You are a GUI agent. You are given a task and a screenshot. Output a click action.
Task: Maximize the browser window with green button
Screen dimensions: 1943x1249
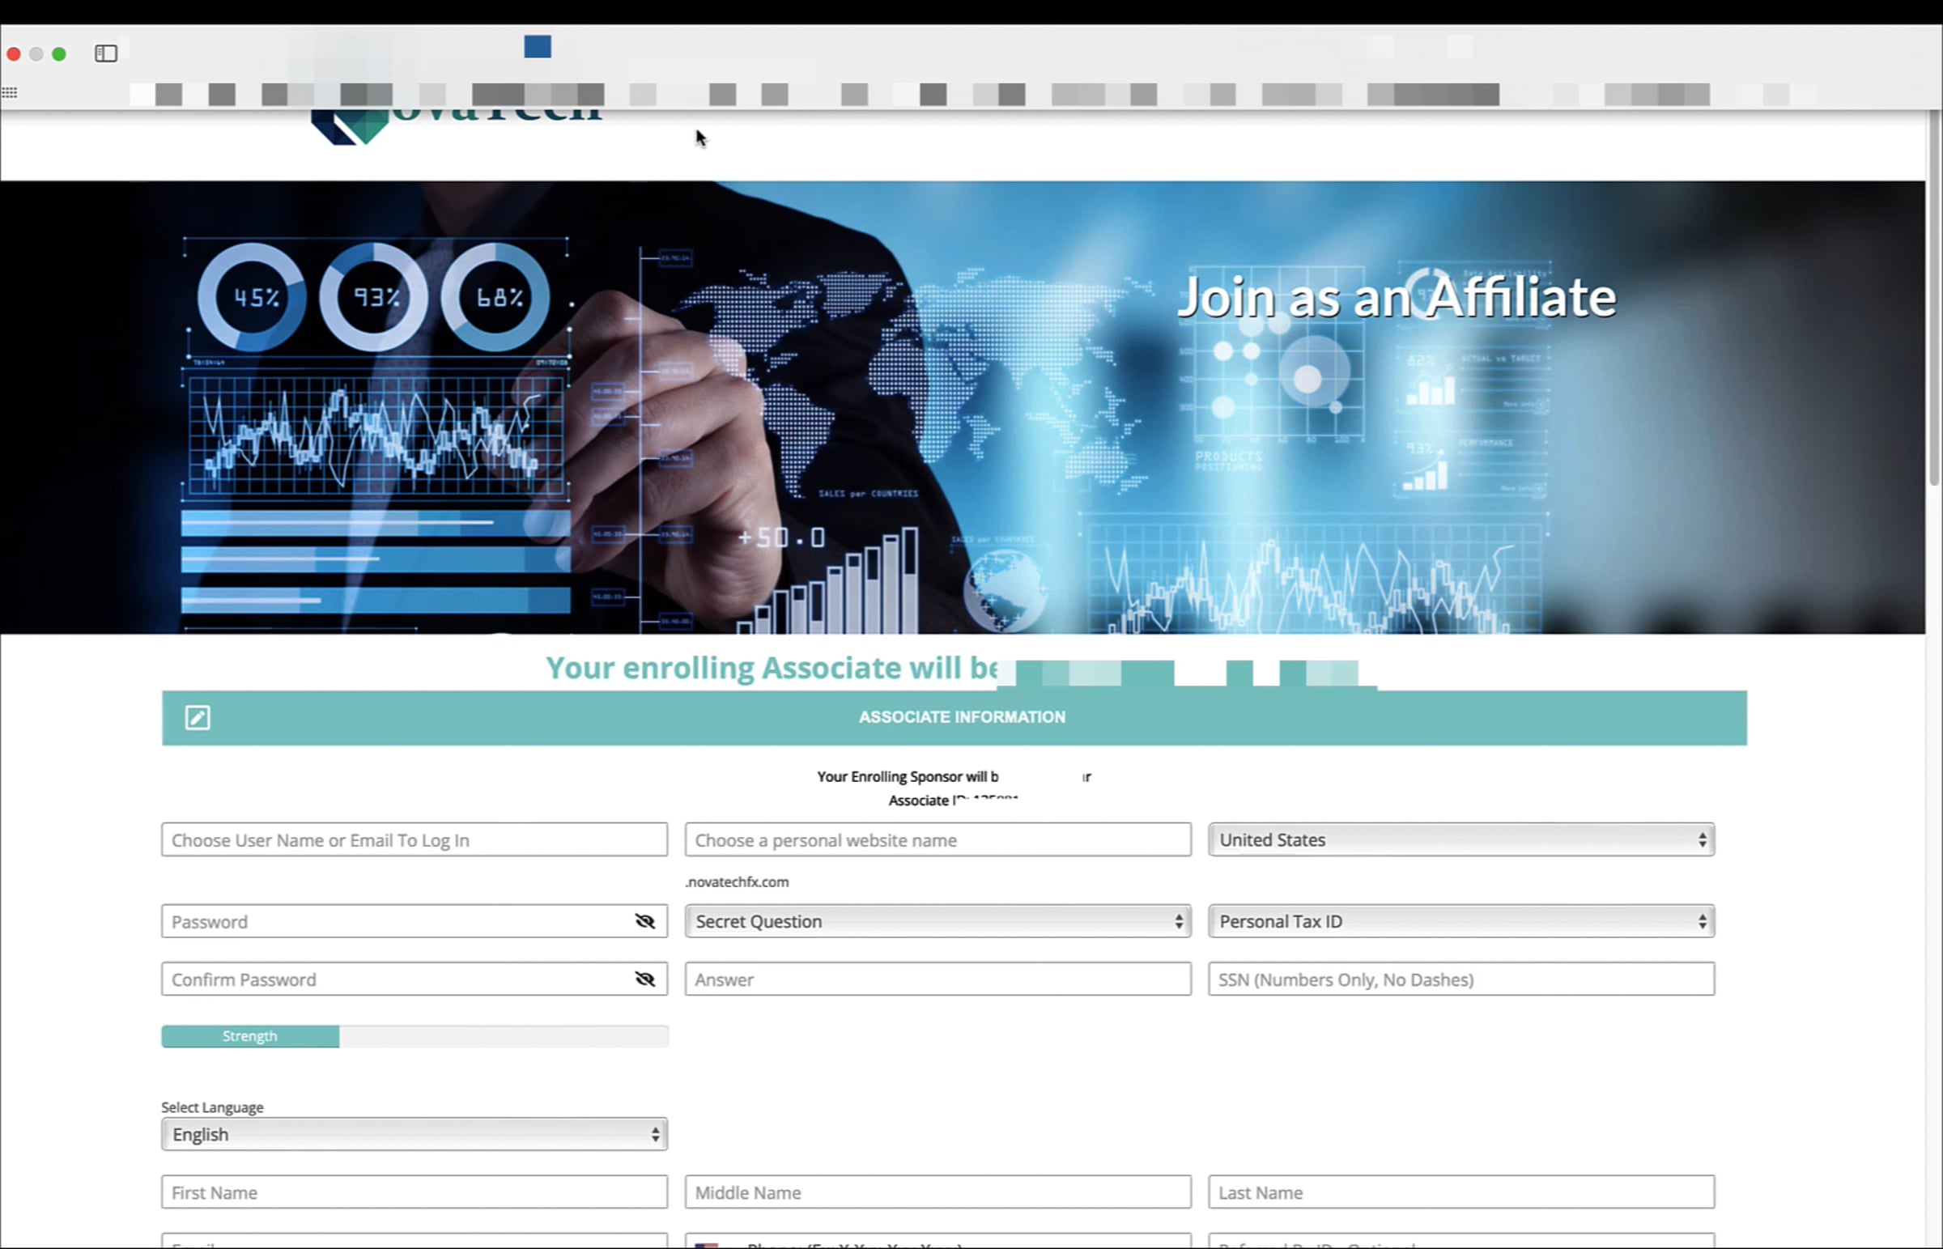tap(59, 54)
